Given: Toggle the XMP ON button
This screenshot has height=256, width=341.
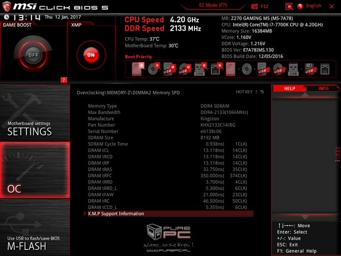Looking at the screenshot, I should coord(91,55).
